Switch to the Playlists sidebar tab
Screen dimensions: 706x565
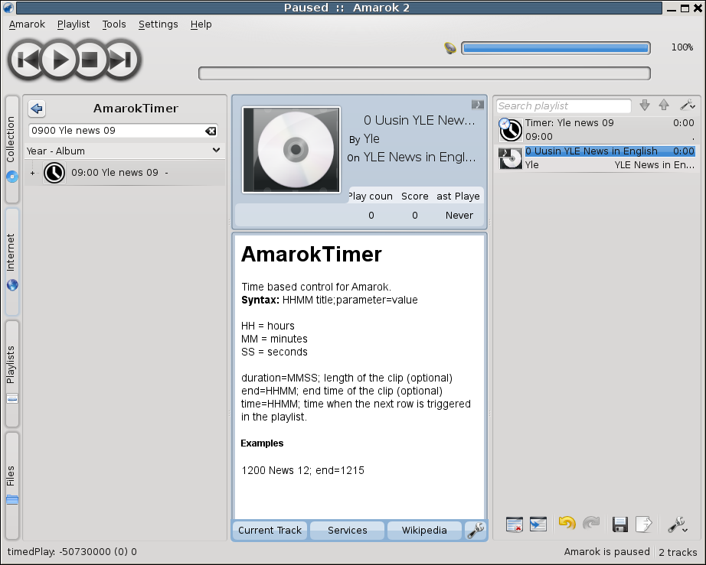(12, 374)
